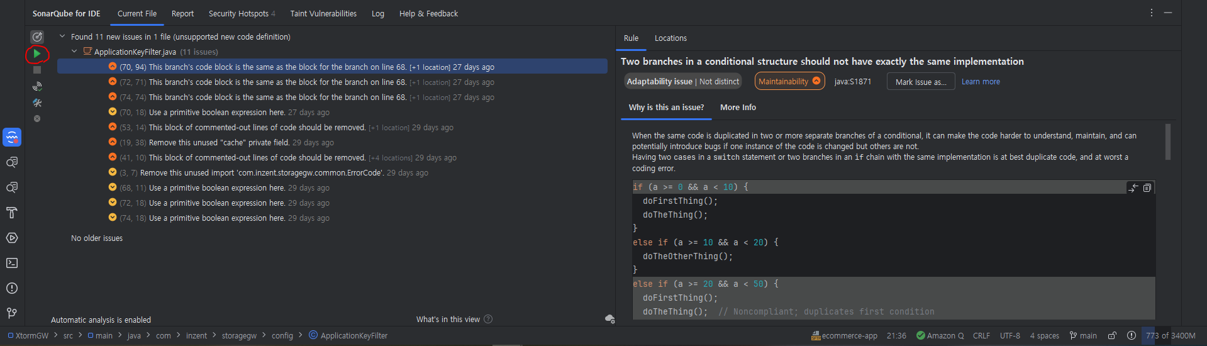Click the rule description scrollbar

[1168, 142]
